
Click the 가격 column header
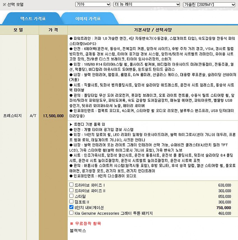point(53,30)
